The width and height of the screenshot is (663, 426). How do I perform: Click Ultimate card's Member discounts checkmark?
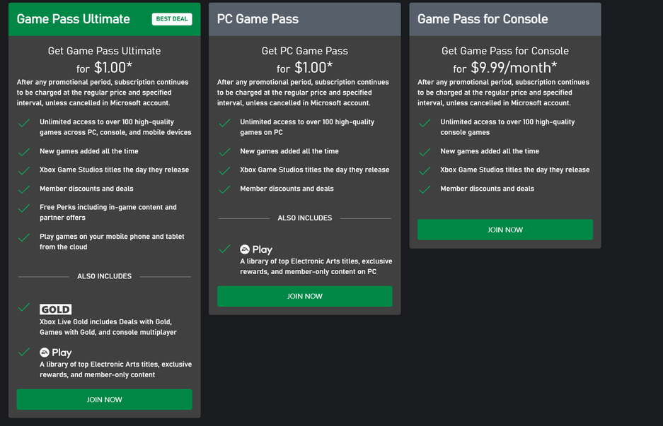point(25,189)
